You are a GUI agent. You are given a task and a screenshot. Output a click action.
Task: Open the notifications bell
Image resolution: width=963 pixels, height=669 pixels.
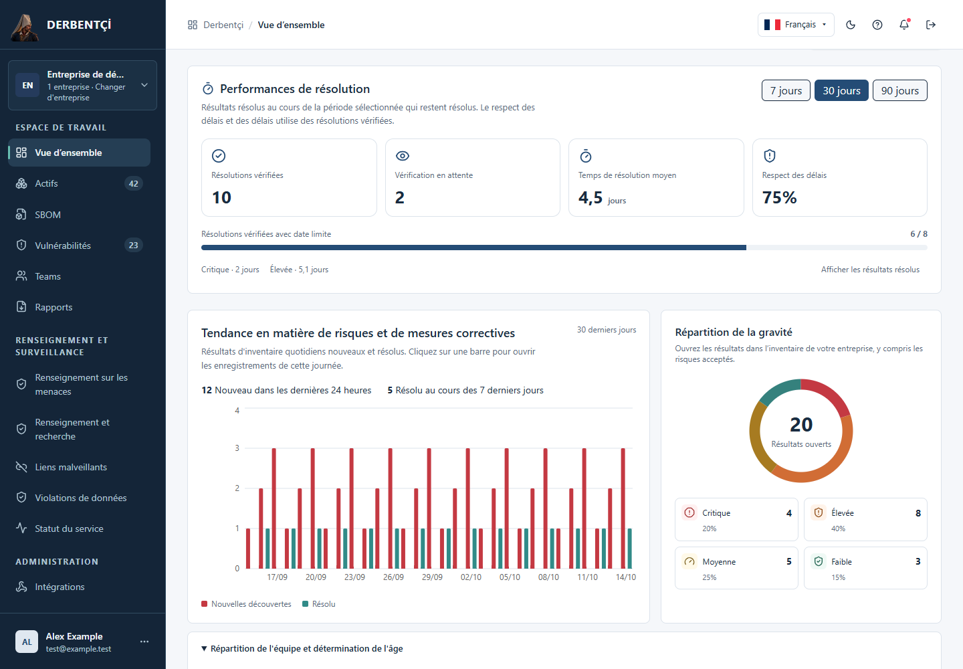click(904, 25)
